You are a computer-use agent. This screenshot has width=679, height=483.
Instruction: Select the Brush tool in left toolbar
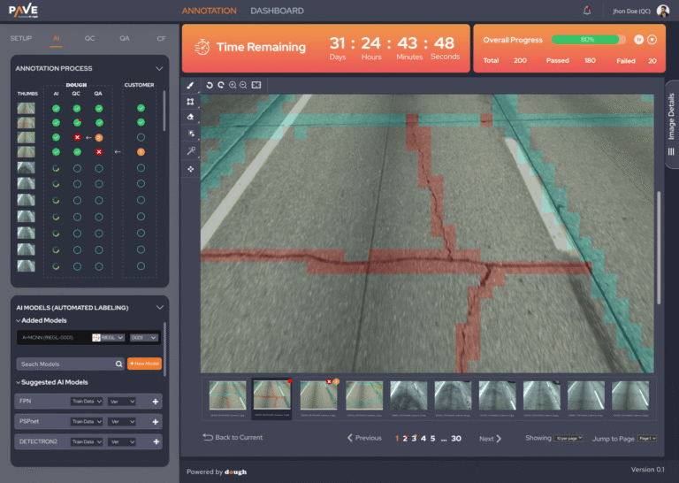pos(190,85)
